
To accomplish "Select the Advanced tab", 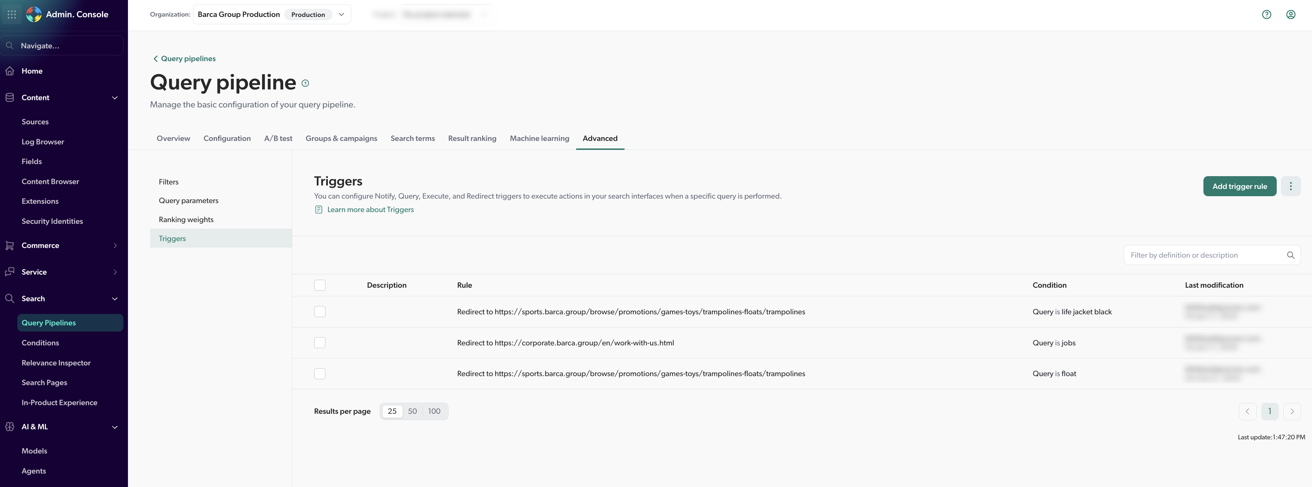I will (600, 139).
